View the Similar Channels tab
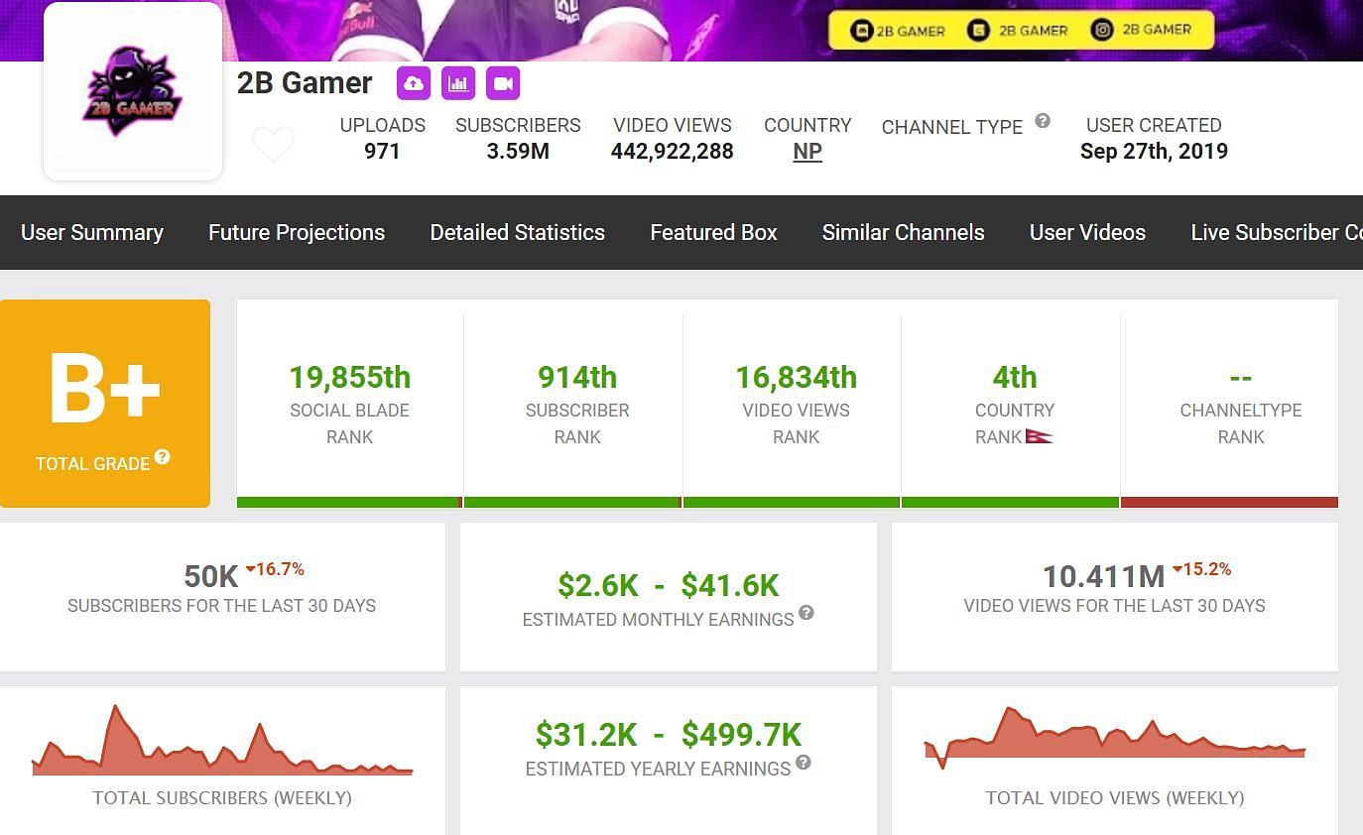This screenshot has height=835, width=1363. click(x=903, y=232)
